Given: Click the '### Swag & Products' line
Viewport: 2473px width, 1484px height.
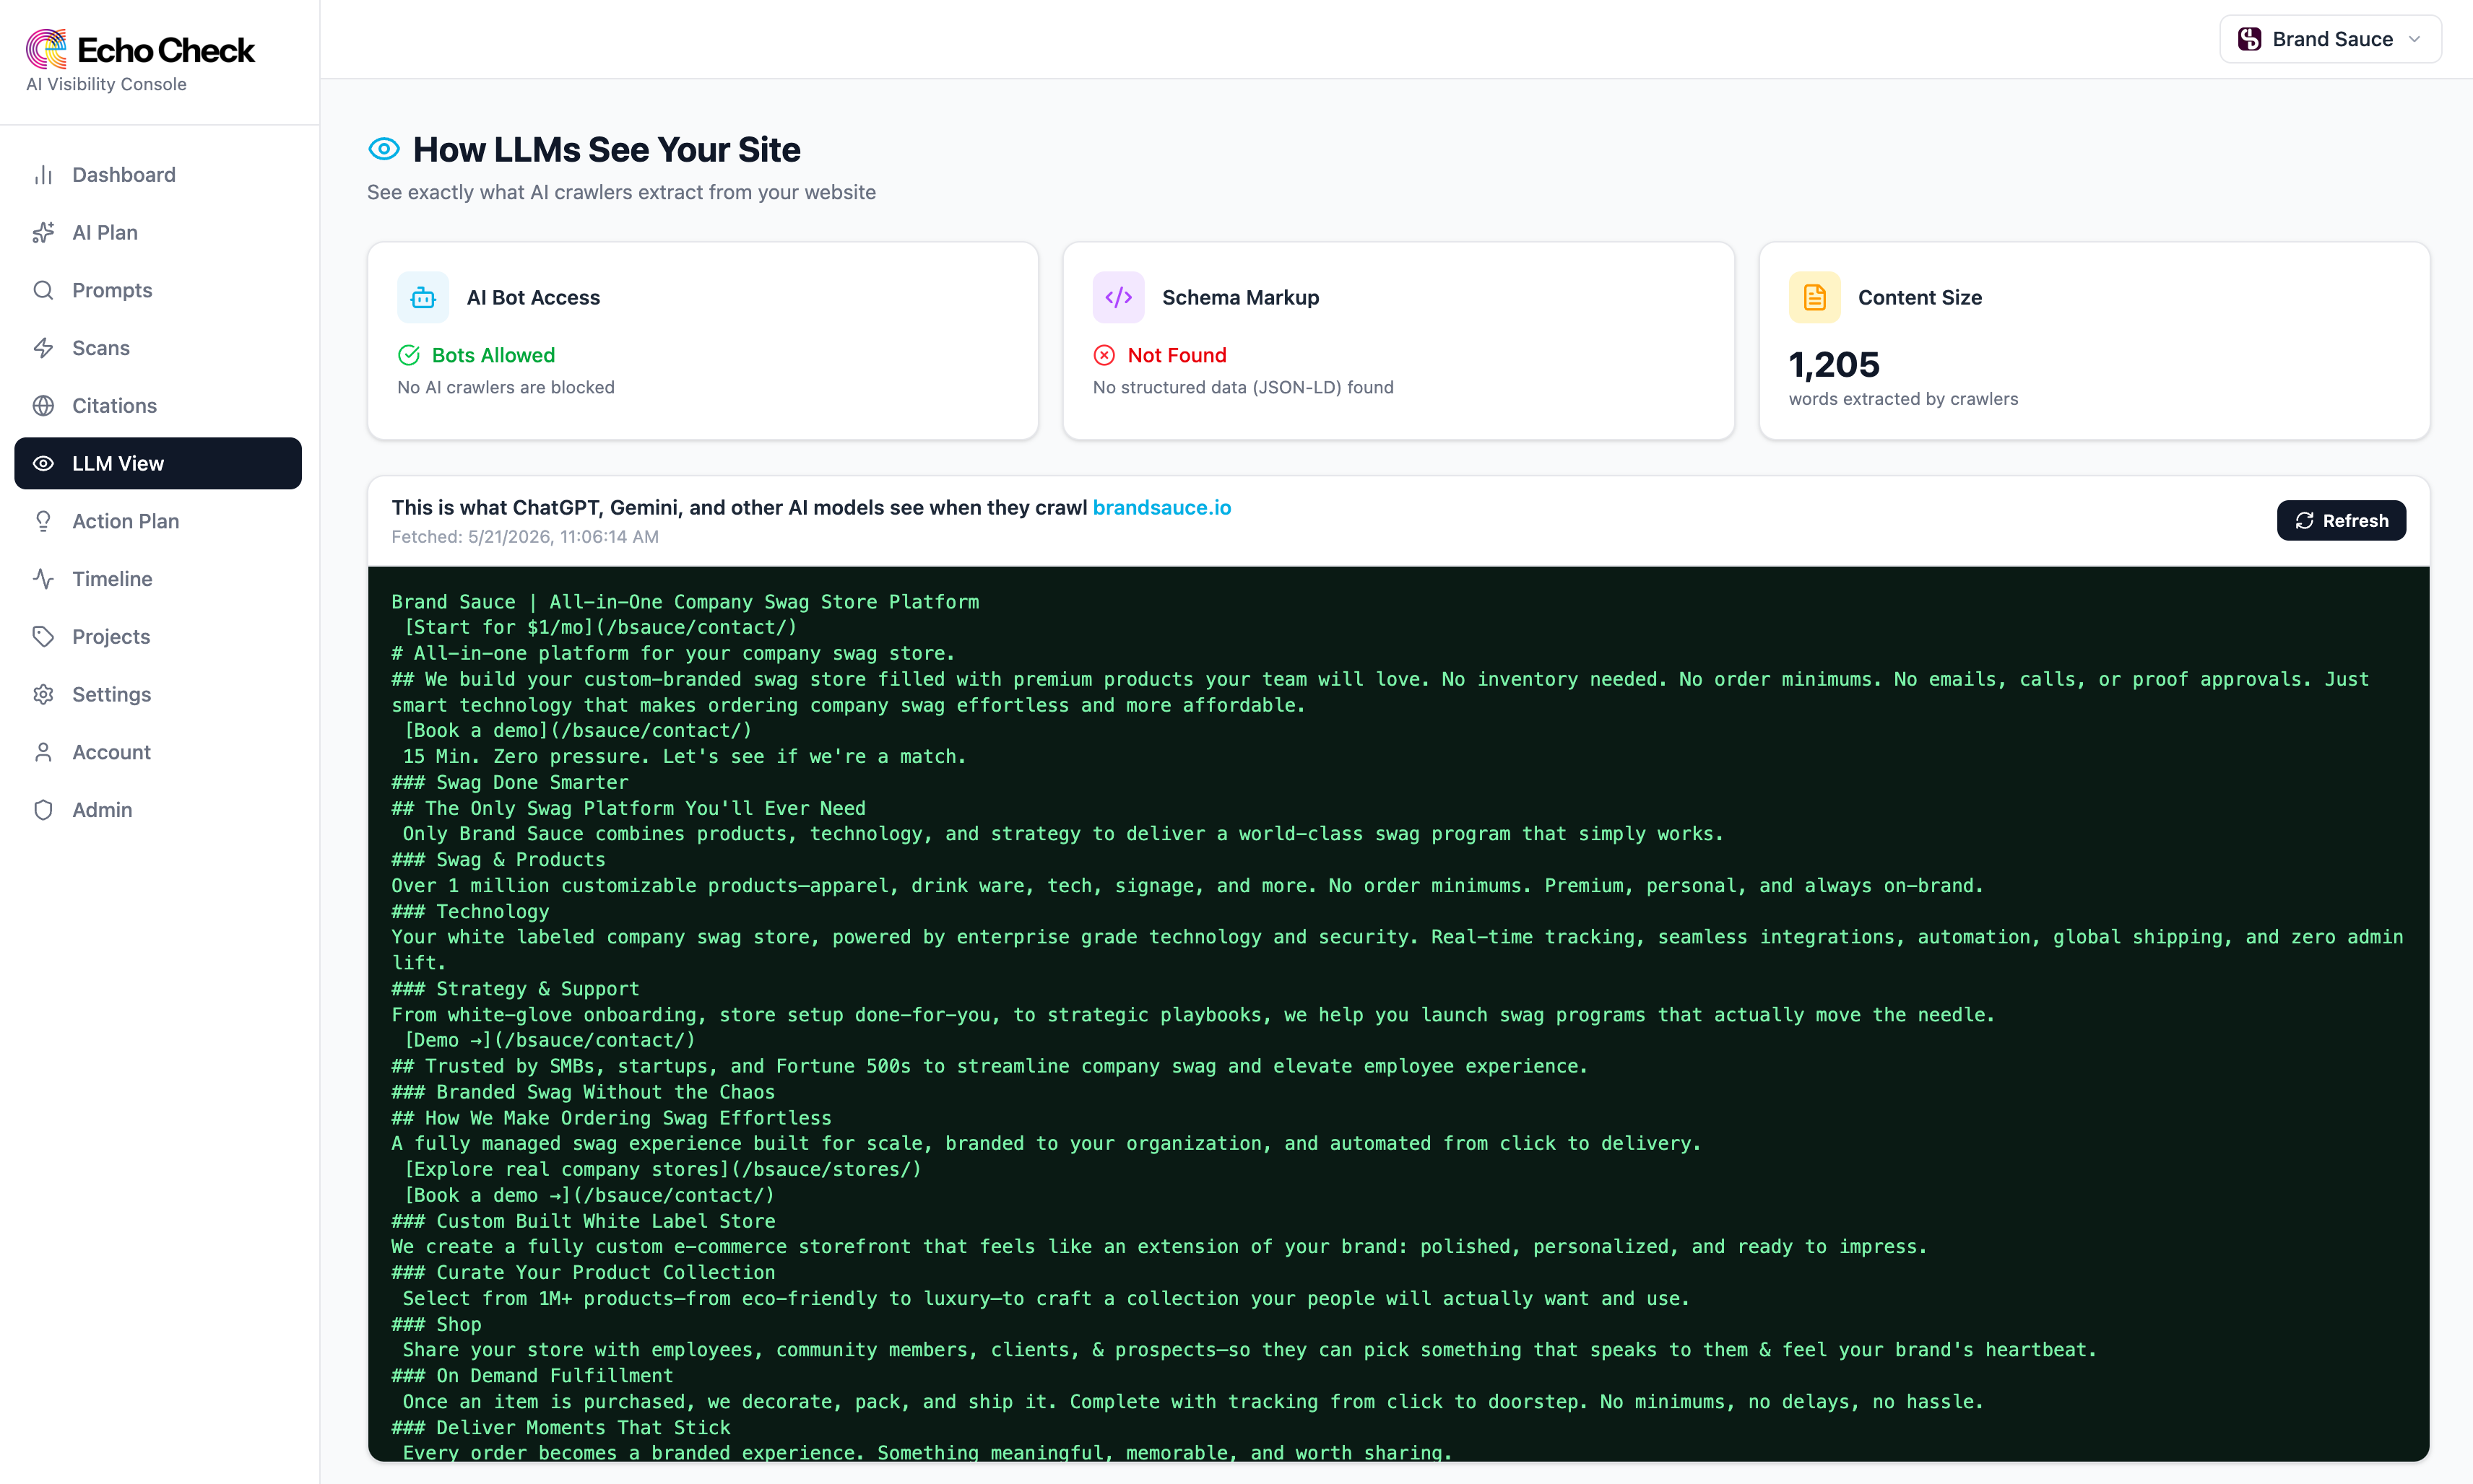Looking at the screenshot, I should 498,859.
